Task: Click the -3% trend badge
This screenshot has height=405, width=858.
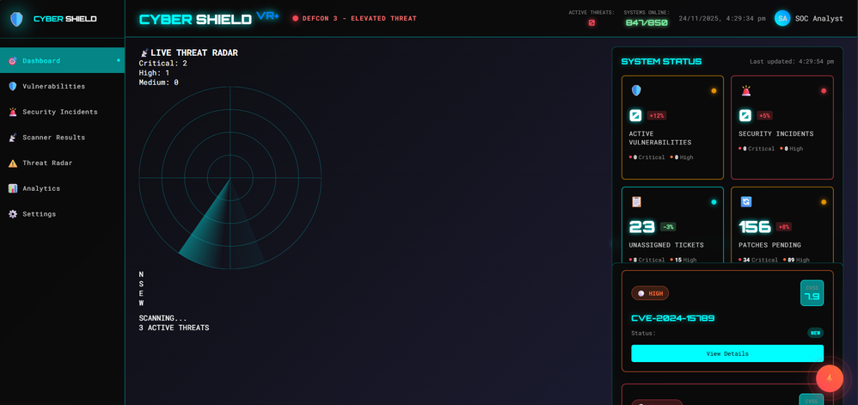Action: click(668, 227)
